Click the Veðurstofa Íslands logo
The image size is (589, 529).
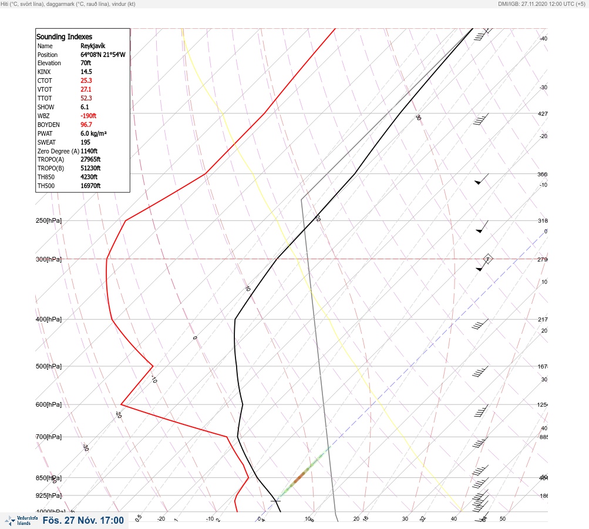pos(21,521)
